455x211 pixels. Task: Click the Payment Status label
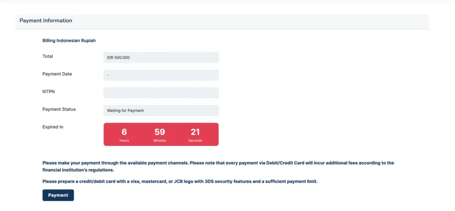[59, 109]
